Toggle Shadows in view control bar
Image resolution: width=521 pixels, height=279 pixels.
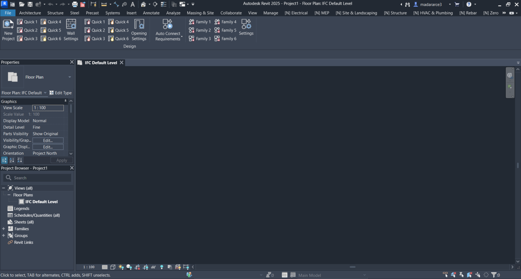coord(129,267)
